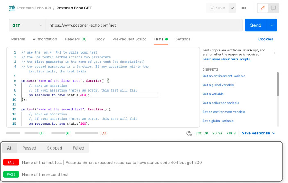Viewport: 288px width, 183px height.
Task: Open Test Results tab showing (1/2)
Action: tap(91, 133)
